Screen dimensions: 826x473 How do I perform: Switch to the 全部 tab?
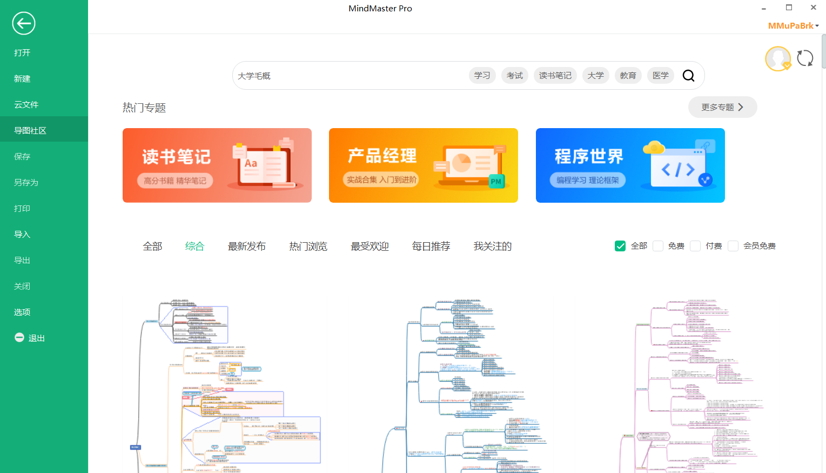tap(152, 247)
